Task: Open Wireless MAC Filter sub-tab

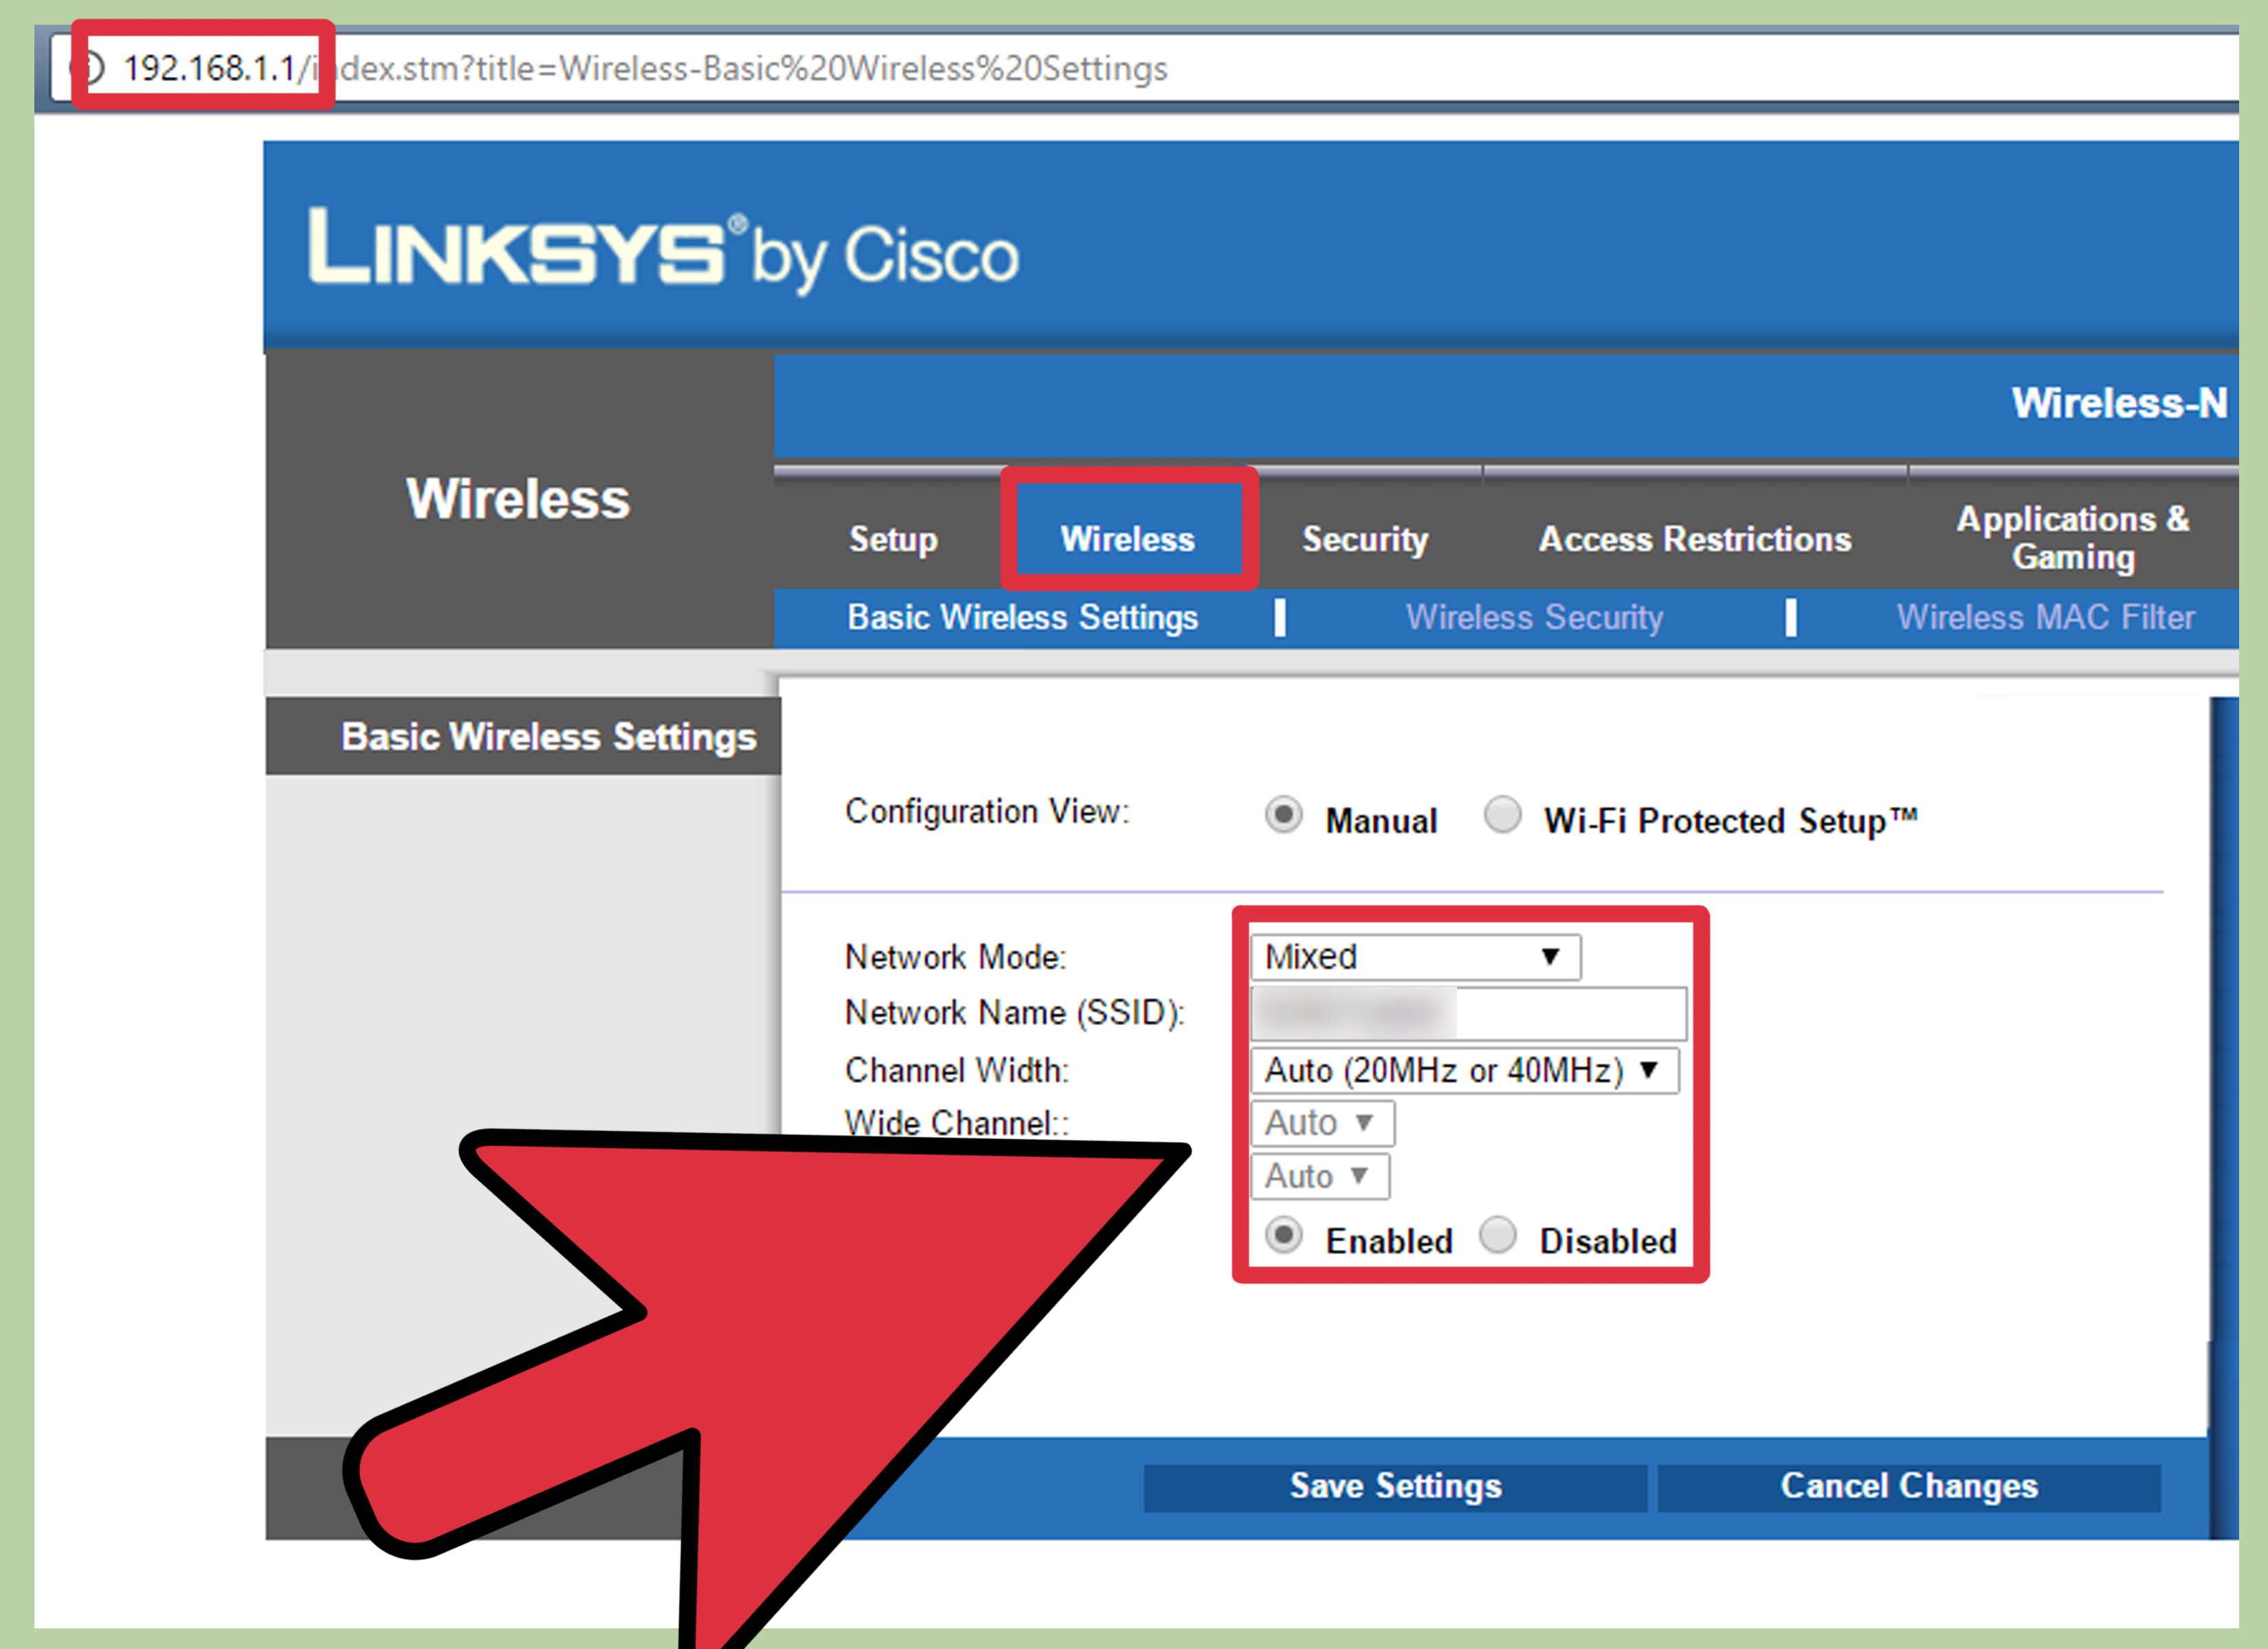Action: pos(2045,617)
